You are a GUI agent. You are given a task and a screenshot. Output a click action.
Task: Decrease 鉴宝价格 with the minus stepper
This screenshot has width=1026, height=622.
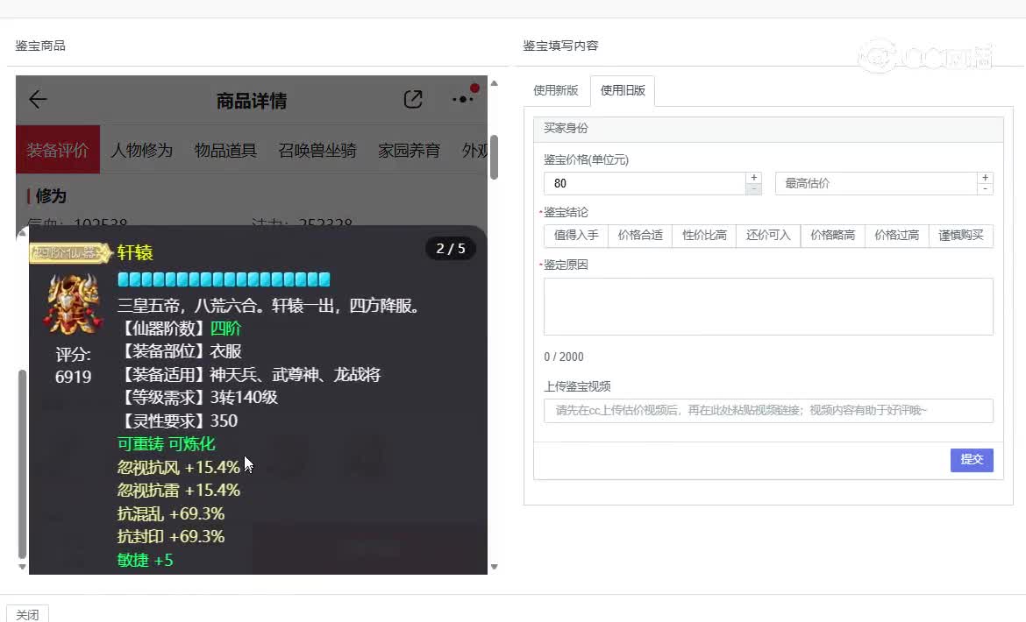(753, 189)
